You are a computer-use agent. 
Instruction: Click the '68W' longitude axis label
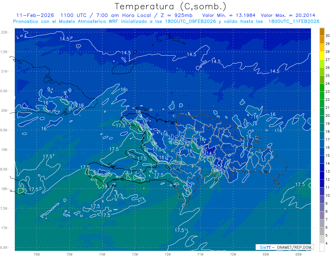(x=298, y=254)
